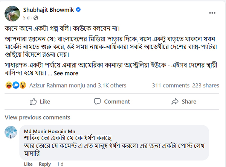Image resolution: width=226 pixels, height=167 pixels.
Task: Click the wow reaction emoji icon
Action: click(x=22, y=86)
